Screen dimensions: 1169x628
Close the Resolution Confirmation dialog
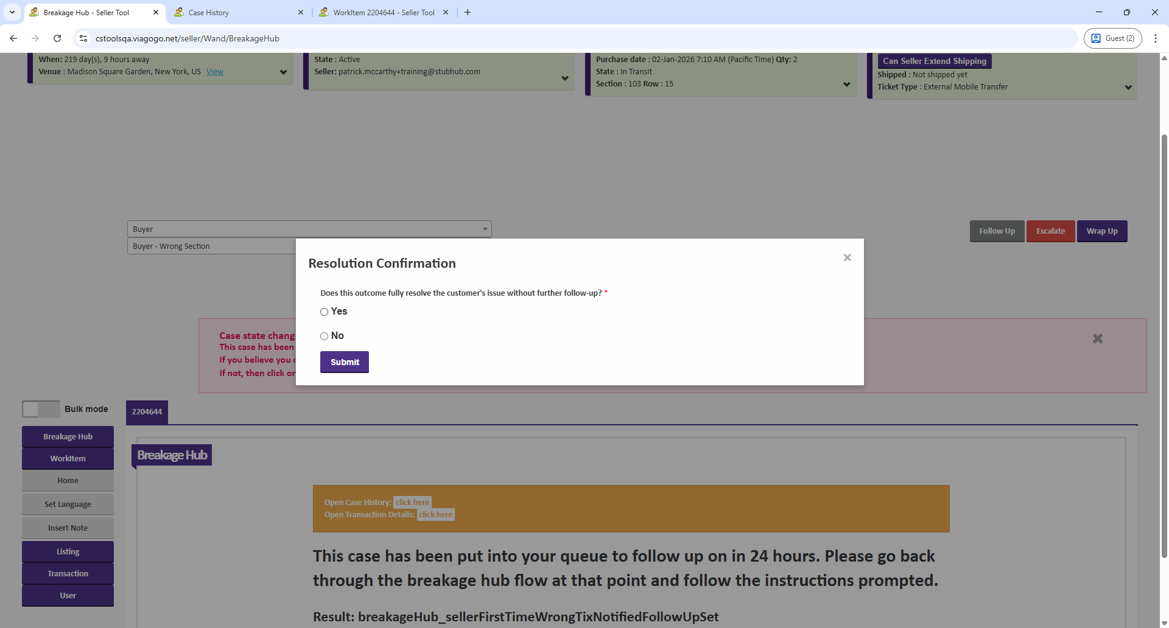847,257
